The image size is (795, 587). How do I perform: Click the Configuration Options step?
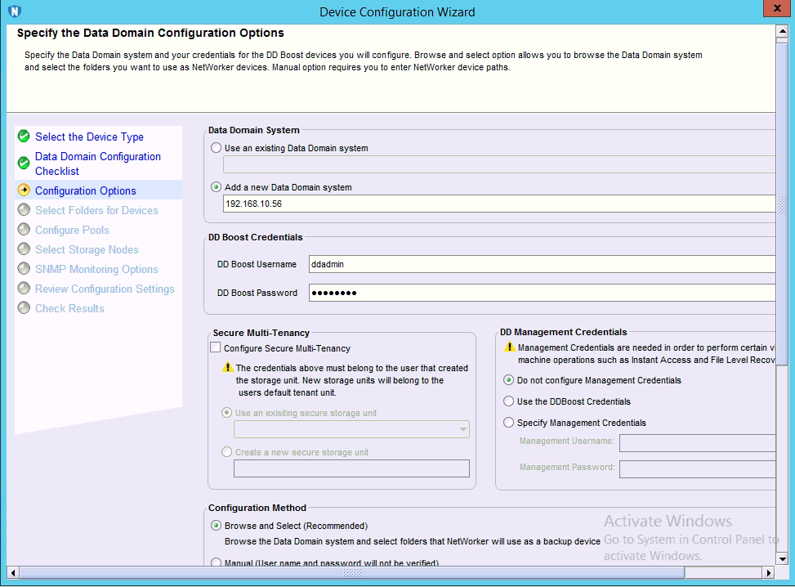point(85,190)
